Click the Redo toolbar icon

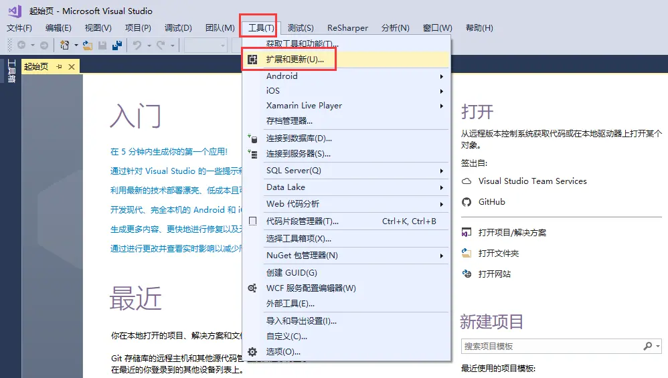[x=161, y=45]
